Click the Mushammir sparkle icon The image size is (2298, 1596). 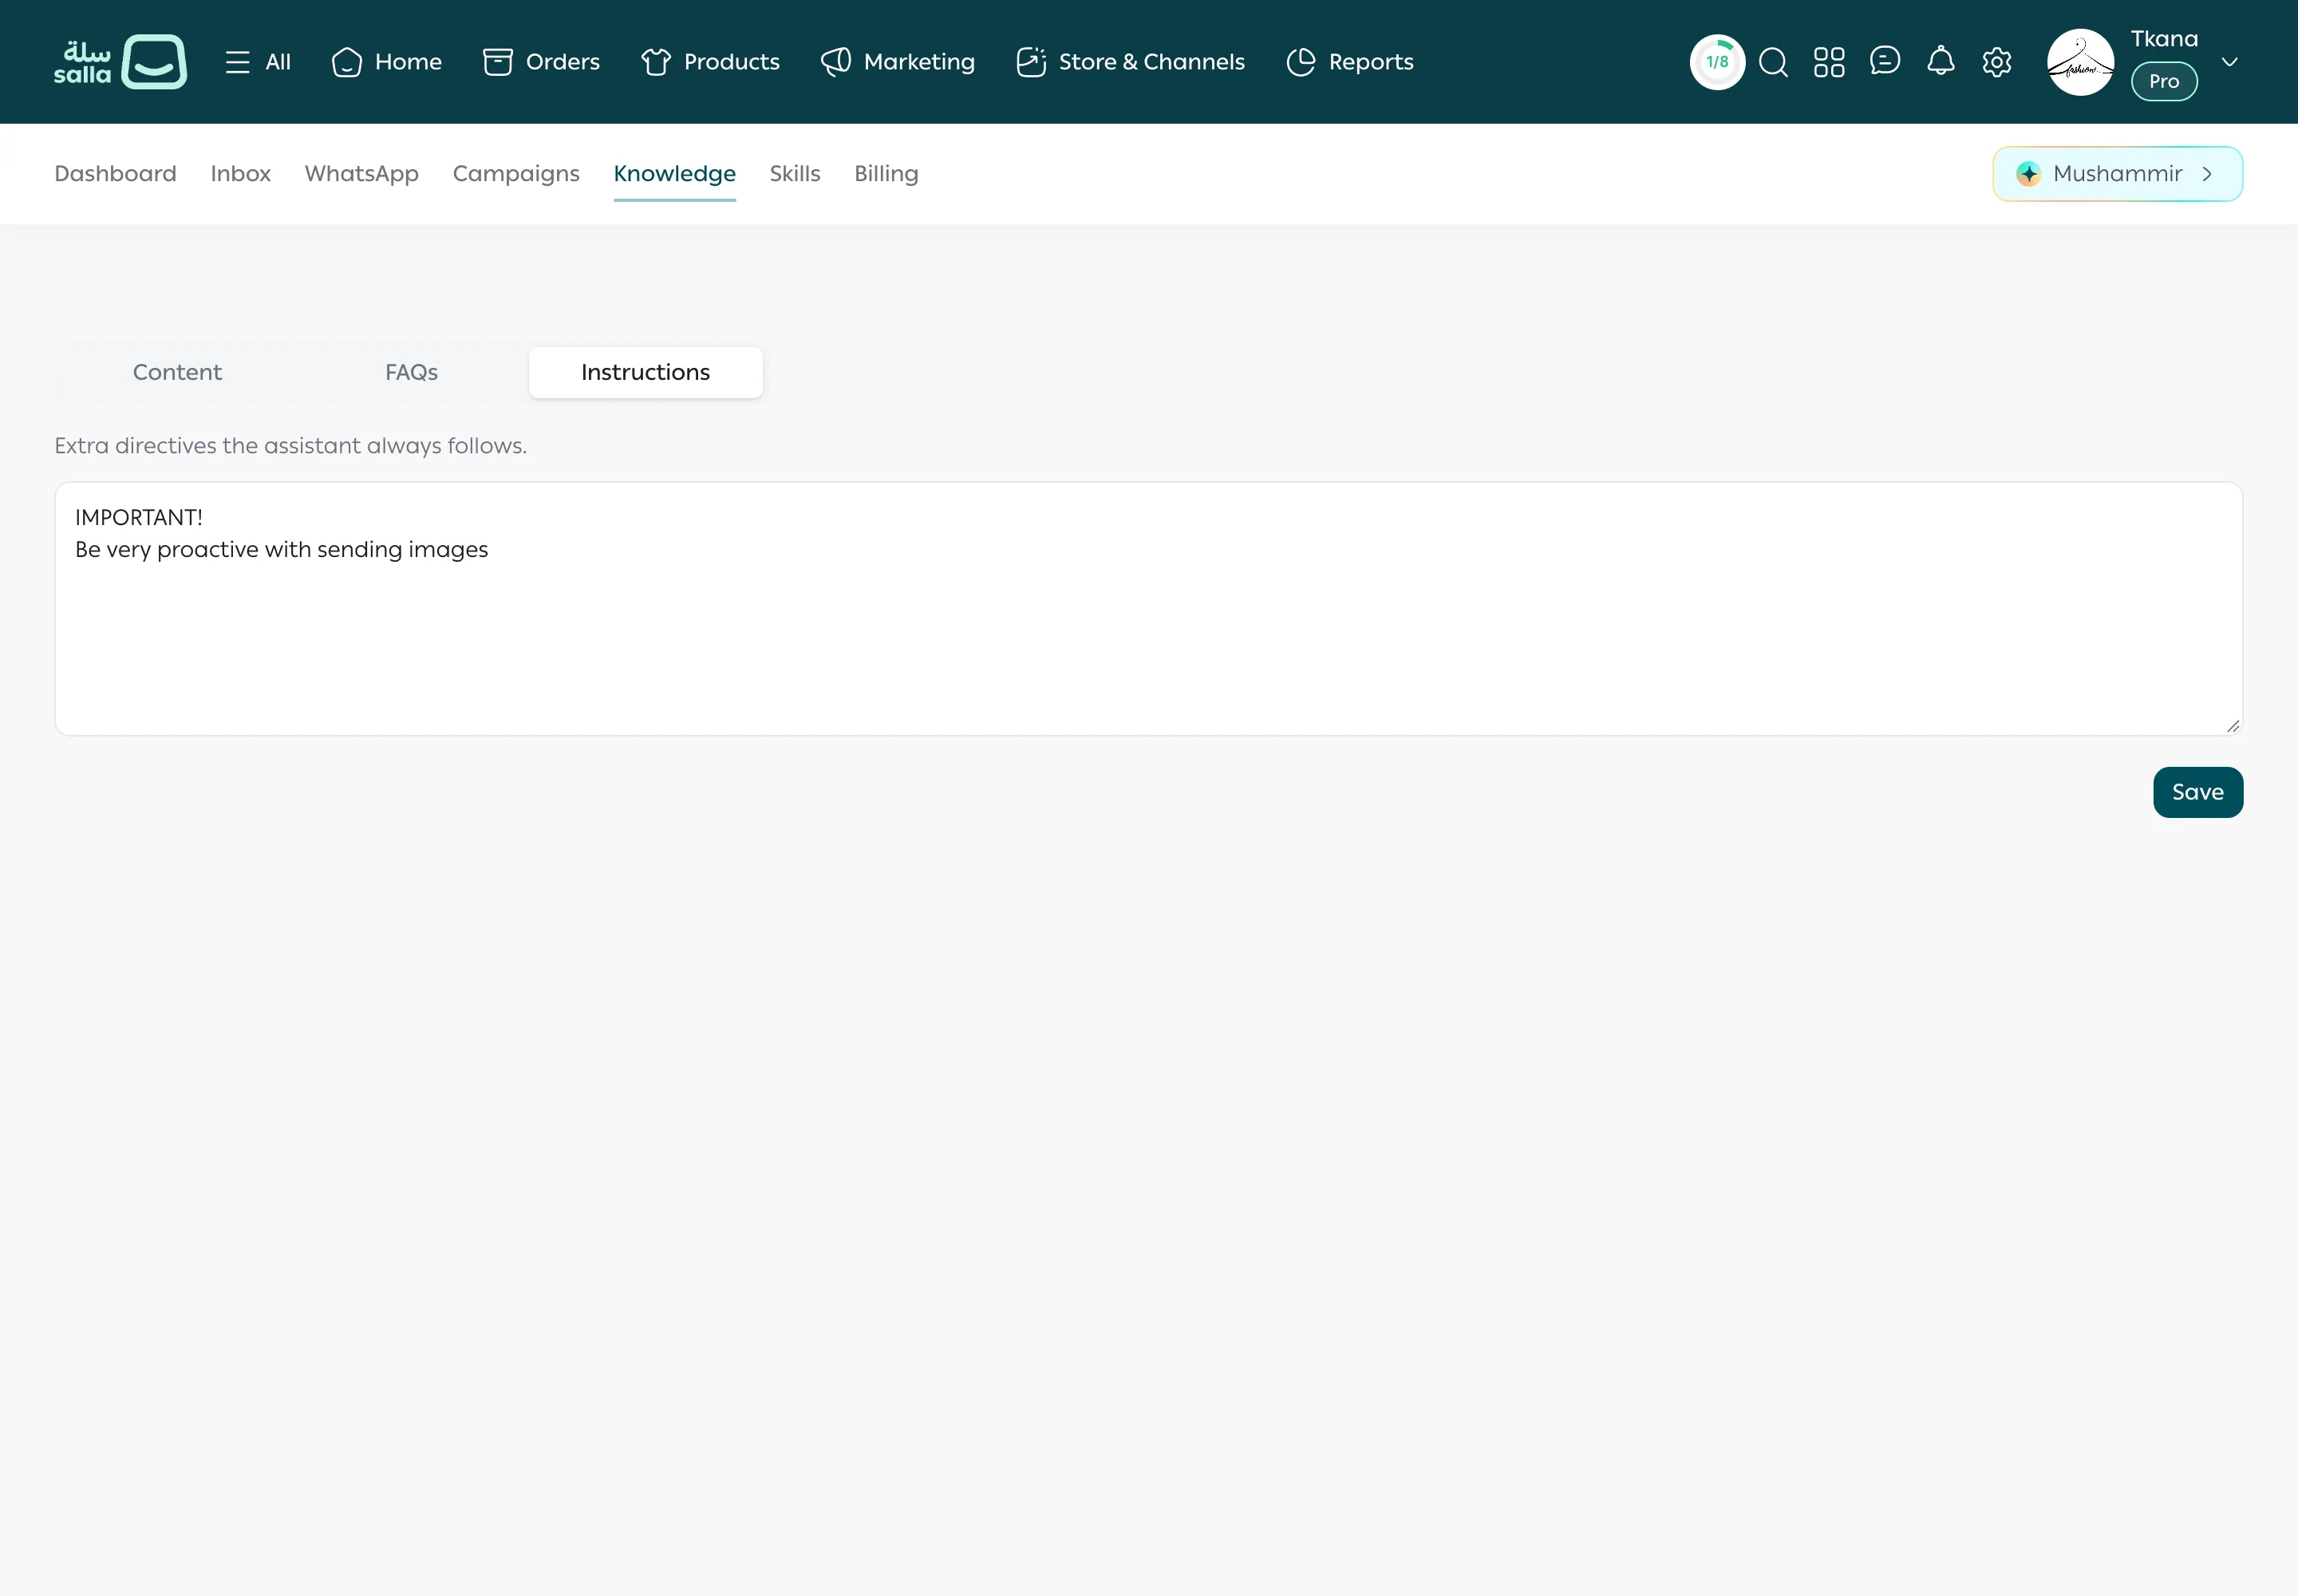2028,174
